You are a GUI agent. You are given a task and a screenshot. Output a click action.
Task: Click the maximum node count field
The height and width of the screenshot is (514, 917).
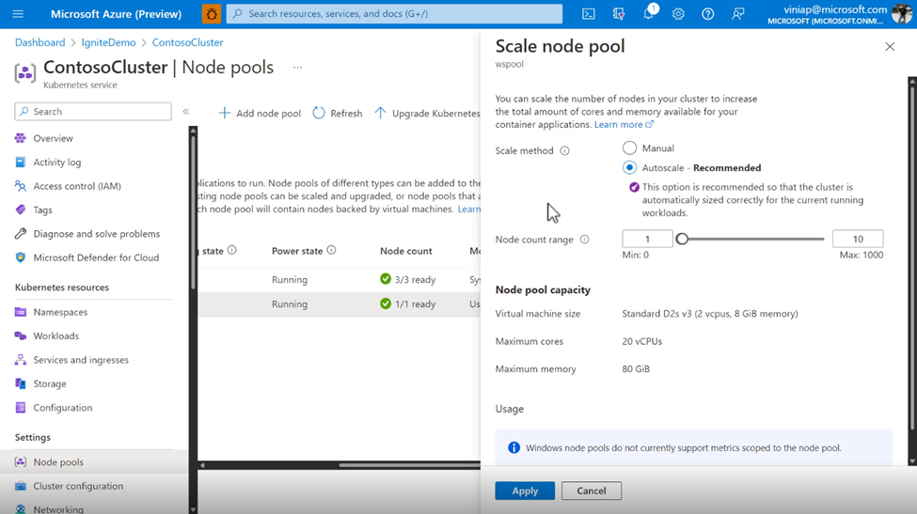(x=858, y=239)
